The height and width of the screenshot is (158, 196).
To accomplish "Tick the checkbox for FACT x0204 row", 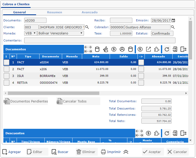I will point(6,62).
